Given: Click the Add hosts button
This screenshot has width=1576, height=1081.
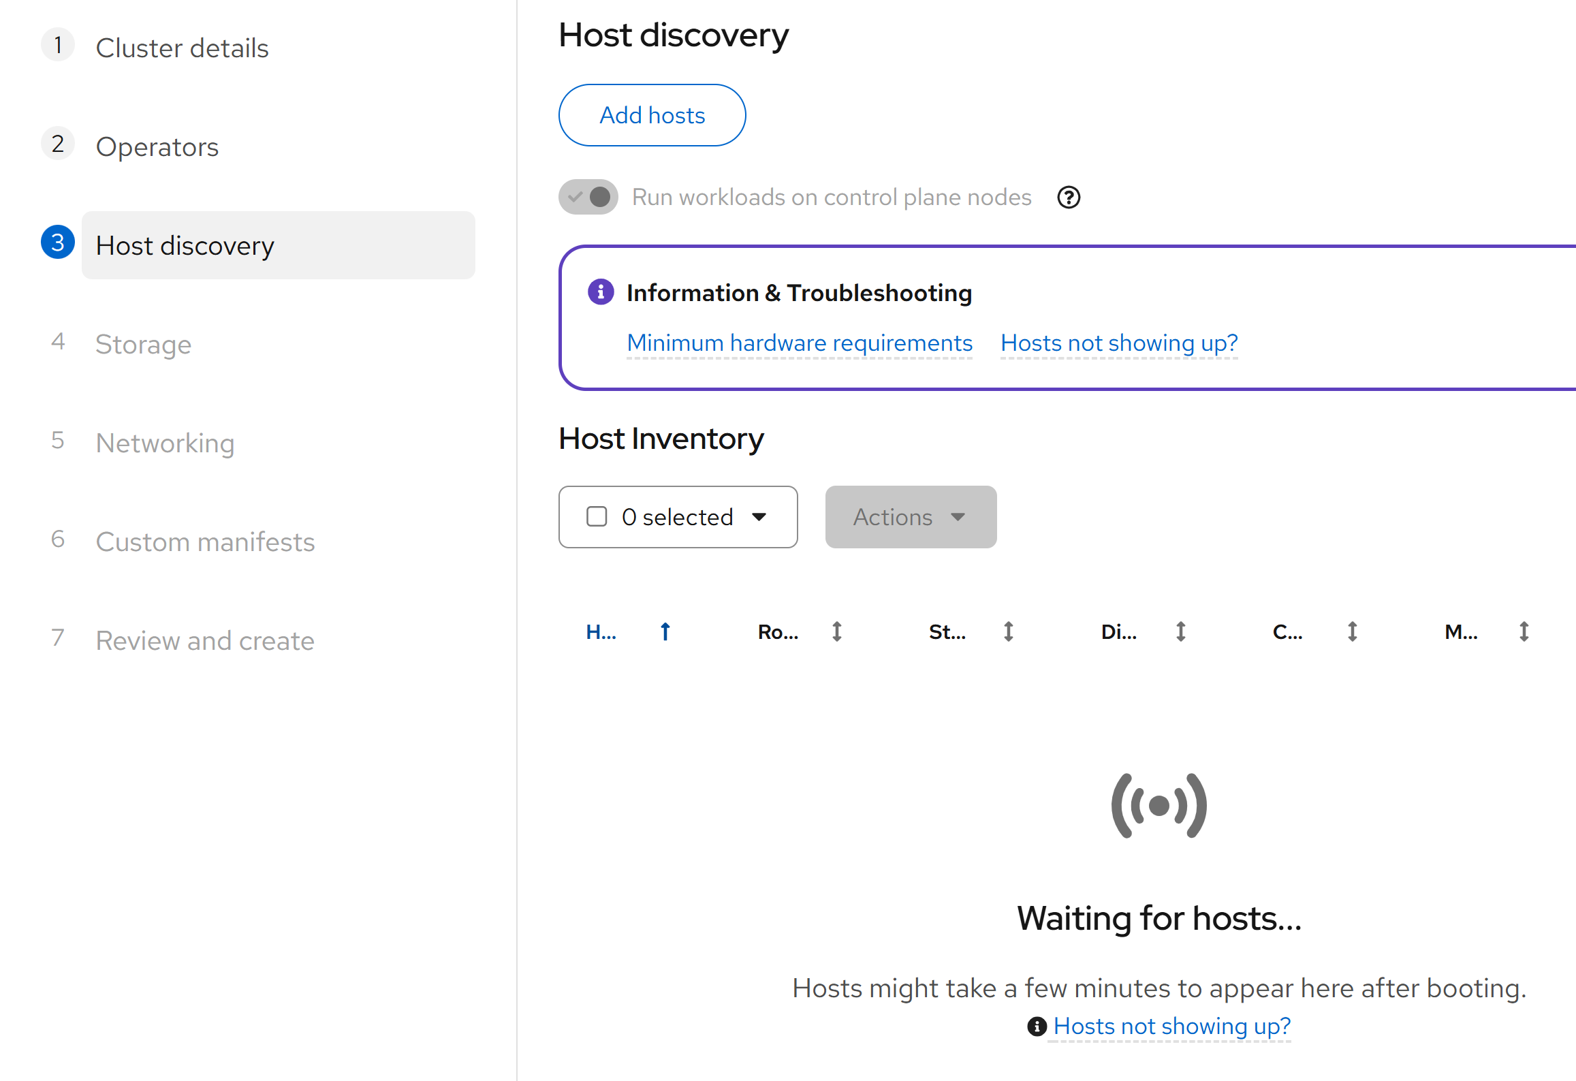Looking at the screenshot, I should coord(652,115).
